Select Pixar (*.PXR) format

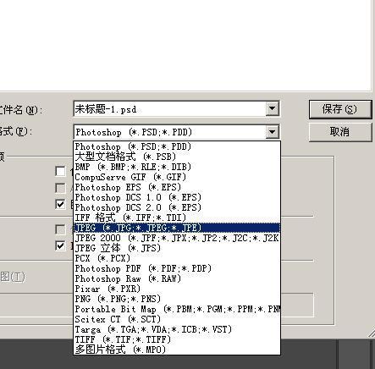tap(177, 289)
